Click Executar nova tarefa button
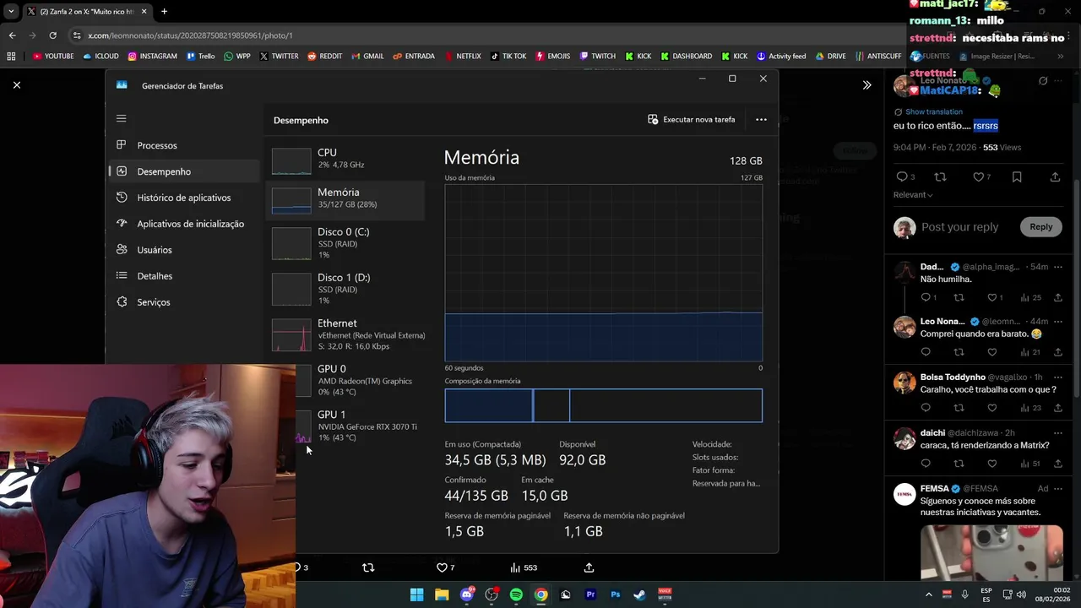The image size is (1081, 608). tap(692, 120)
